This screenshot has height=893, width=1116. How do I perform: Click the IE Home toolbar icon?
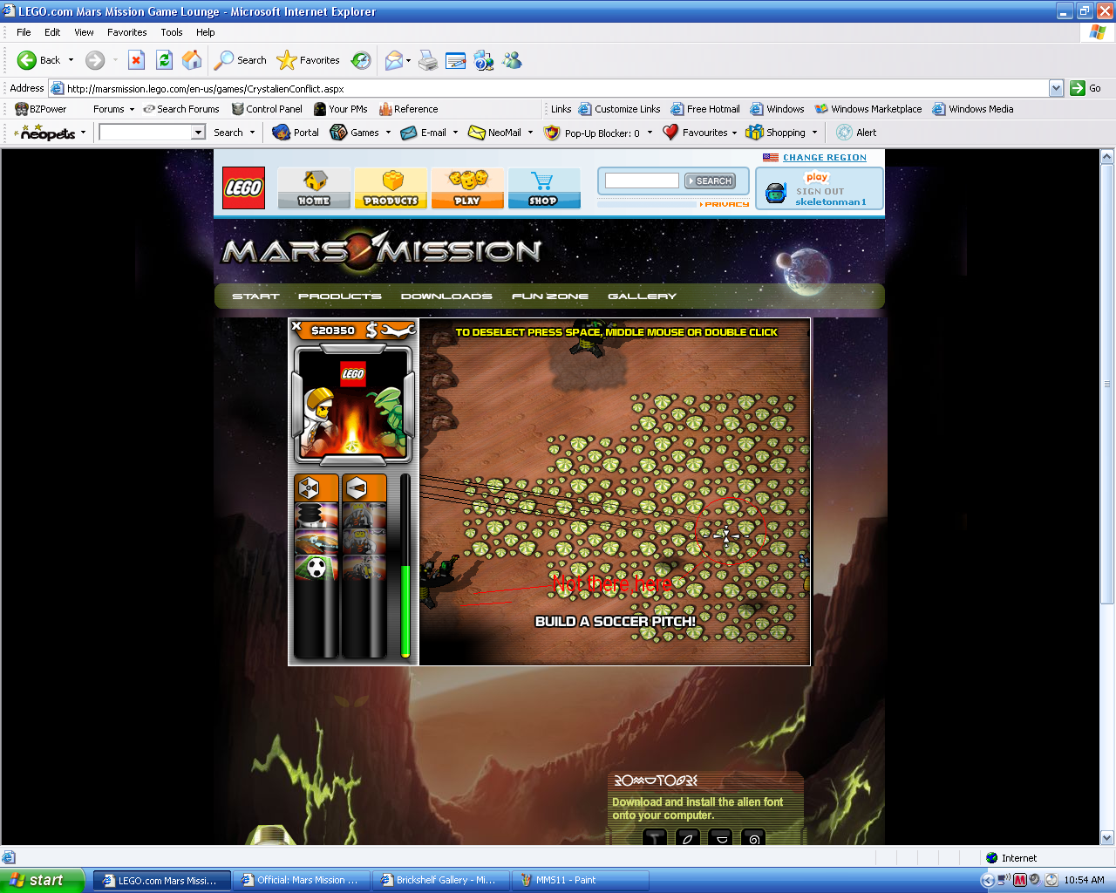(192, 60)
